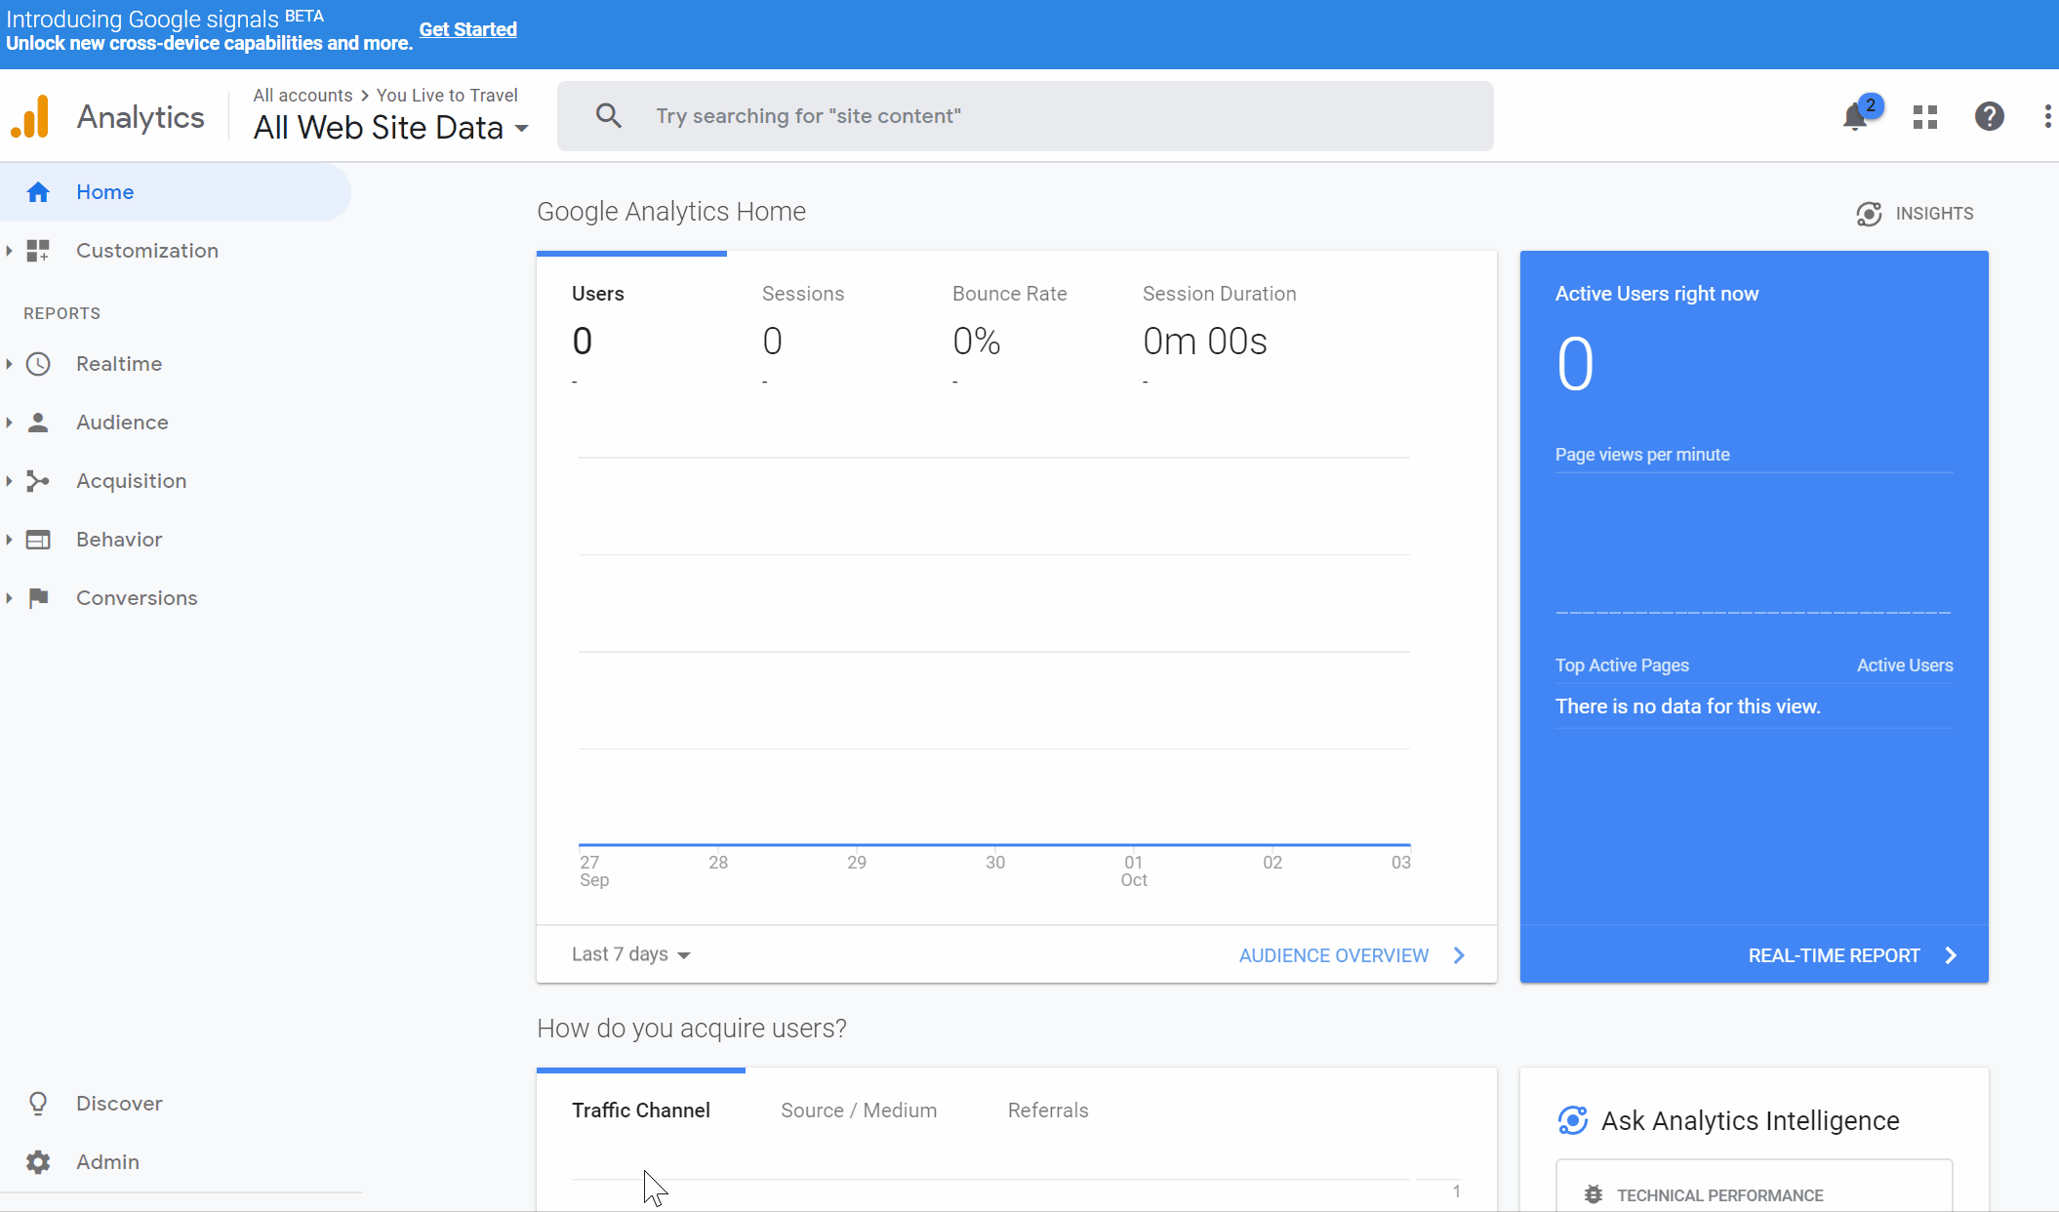Select Customization label in sidebar

click(147, 251)
